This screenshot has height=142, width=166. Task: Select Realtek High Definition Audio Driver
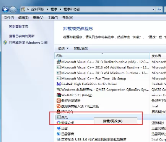point(89,84)
